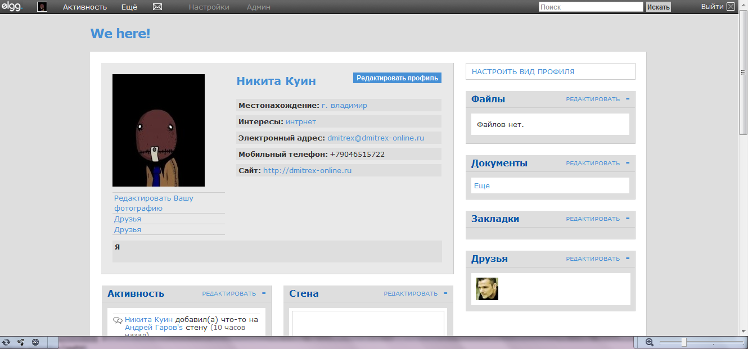Click РЕДАКТИРОВАТЬ in Закладки widget
This screenshot has height=349, width=748.
point(593,219)
